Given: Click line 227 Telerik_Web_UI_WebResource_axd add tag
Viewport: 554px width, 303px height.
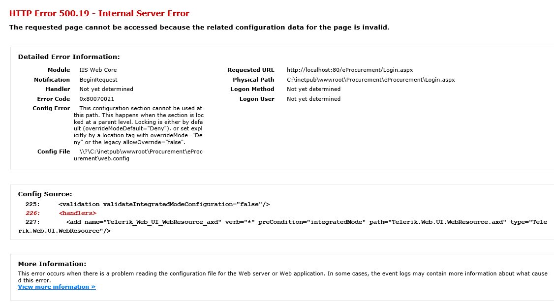Looking at the screenshot, I should pos(282,226).
